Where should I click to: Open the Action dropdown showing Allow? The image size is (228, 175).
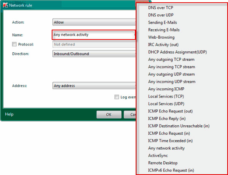[94, 22]
